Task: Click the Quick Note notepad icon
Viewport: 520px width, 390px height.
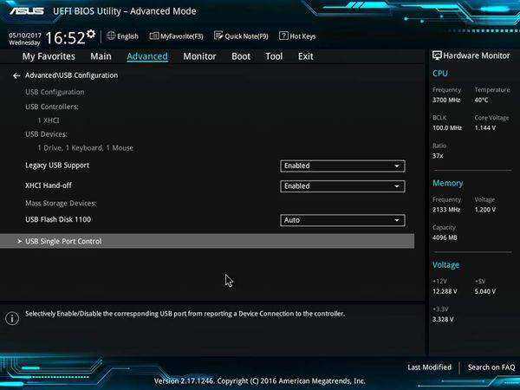Action: tap(218, 36)
